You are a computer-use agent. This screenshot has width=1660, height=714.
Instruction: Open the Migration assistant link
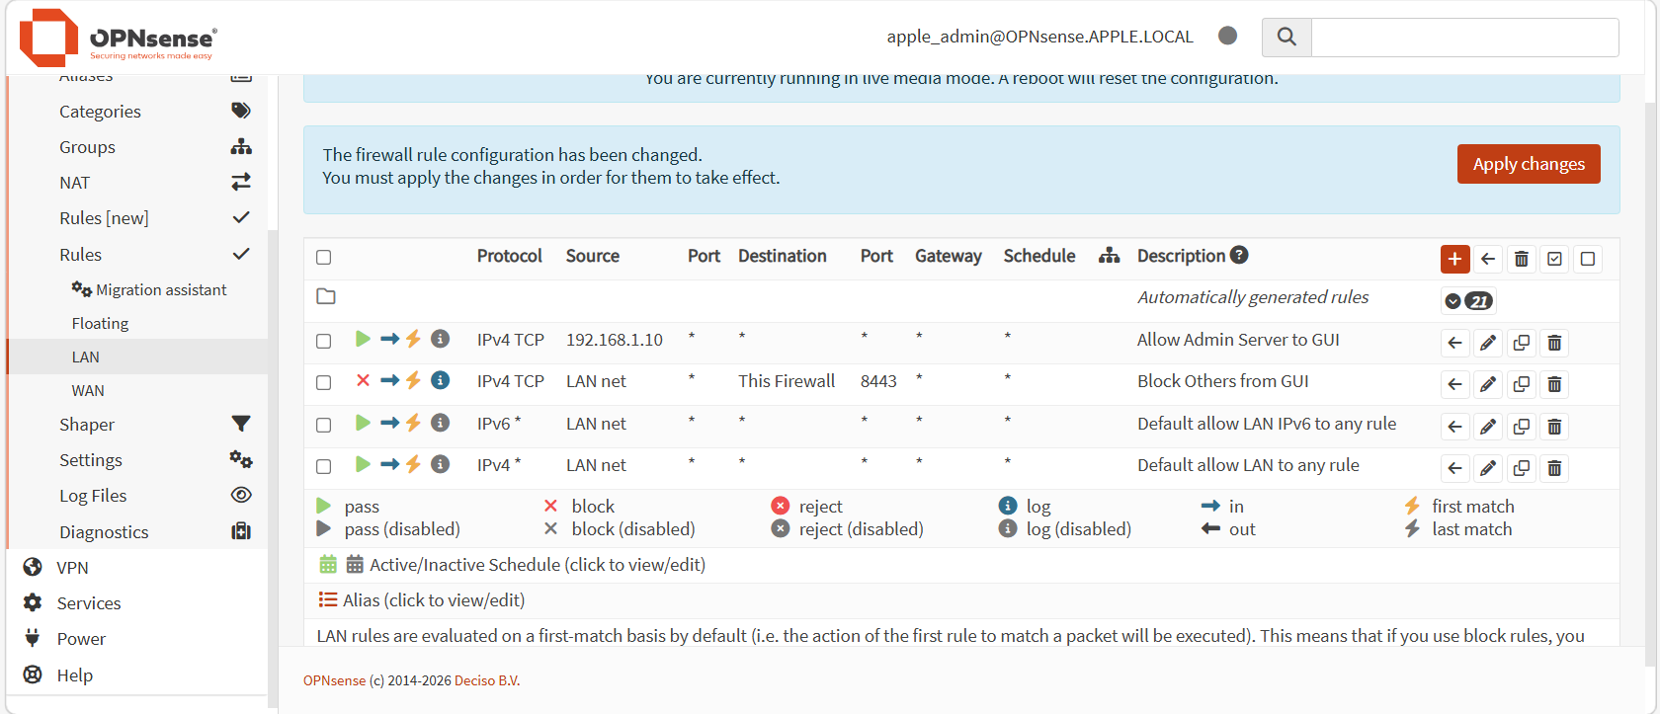click(149, 290)
